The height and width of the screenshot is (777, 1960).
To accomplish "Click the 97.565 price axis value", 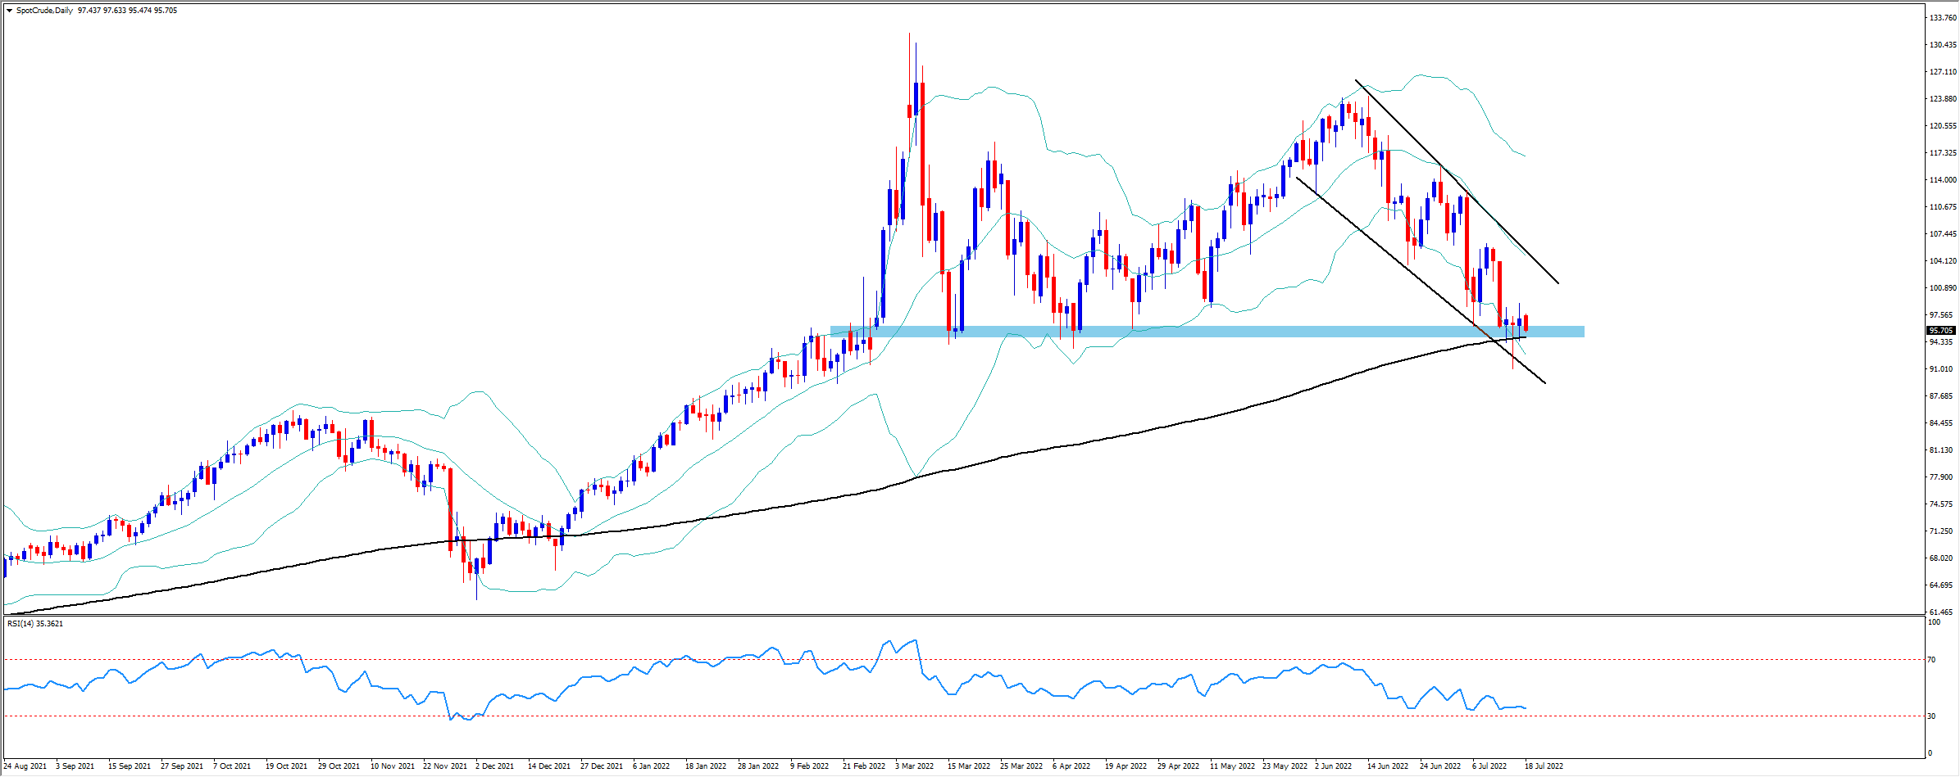I will (1940, 315).
